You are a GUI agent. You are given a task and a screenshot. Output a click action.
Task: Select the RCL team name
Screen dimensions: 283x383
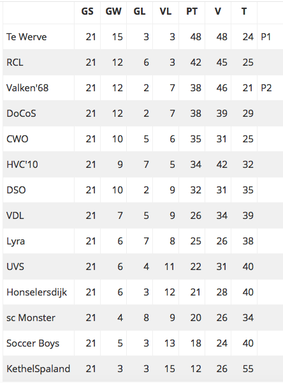click(x=15, y=63)
